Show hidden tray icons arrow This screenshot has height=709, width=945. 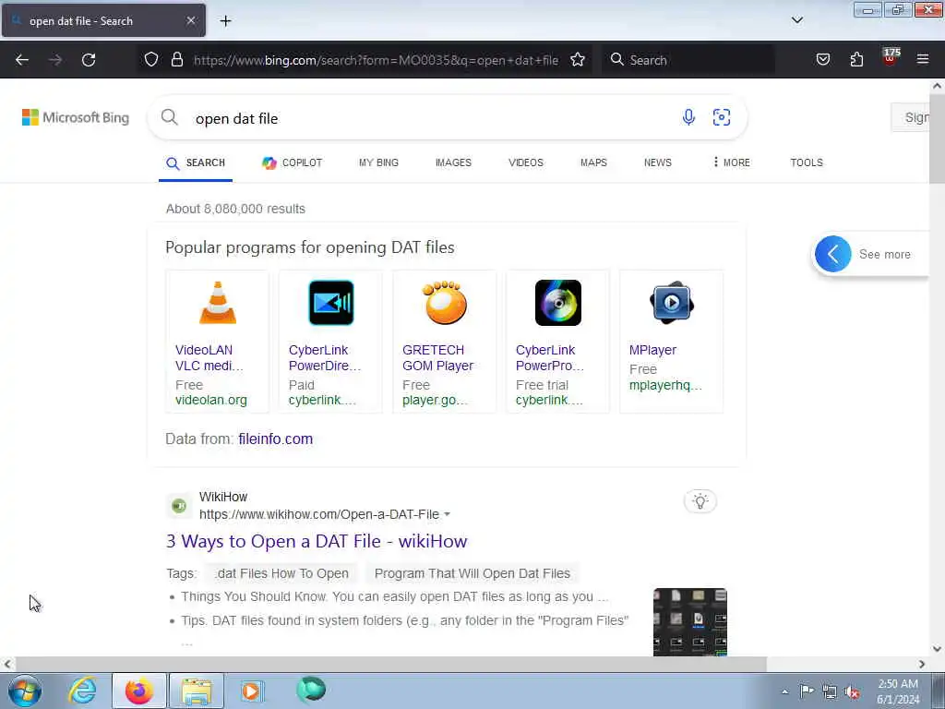coord(784,691)
